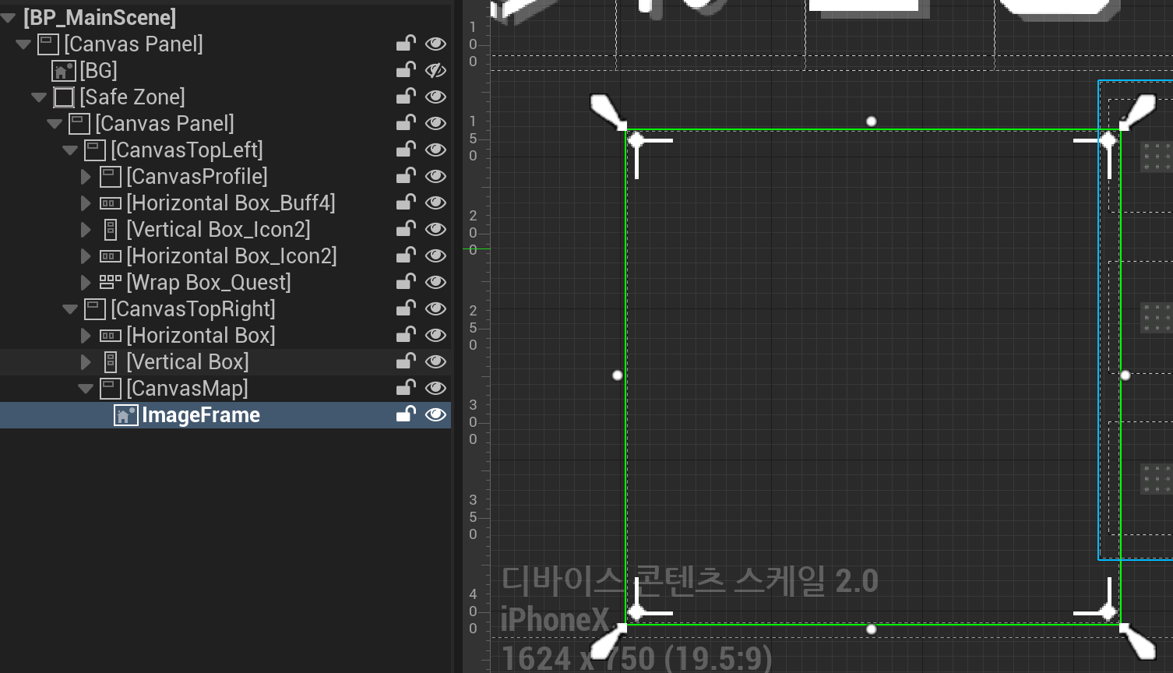Viewport: 1173px width, 673px height.
Task: Expand the CanvasProfile node
Action: coord(86,177)
